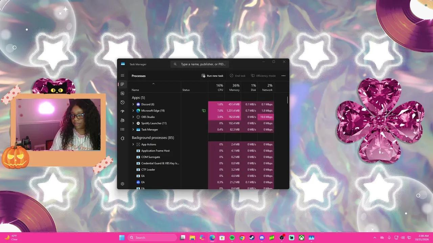Open the Task Manager hamburger navigation menu
Image resolution: width=433 pixels, height=243 pixels.
(122, 76)
